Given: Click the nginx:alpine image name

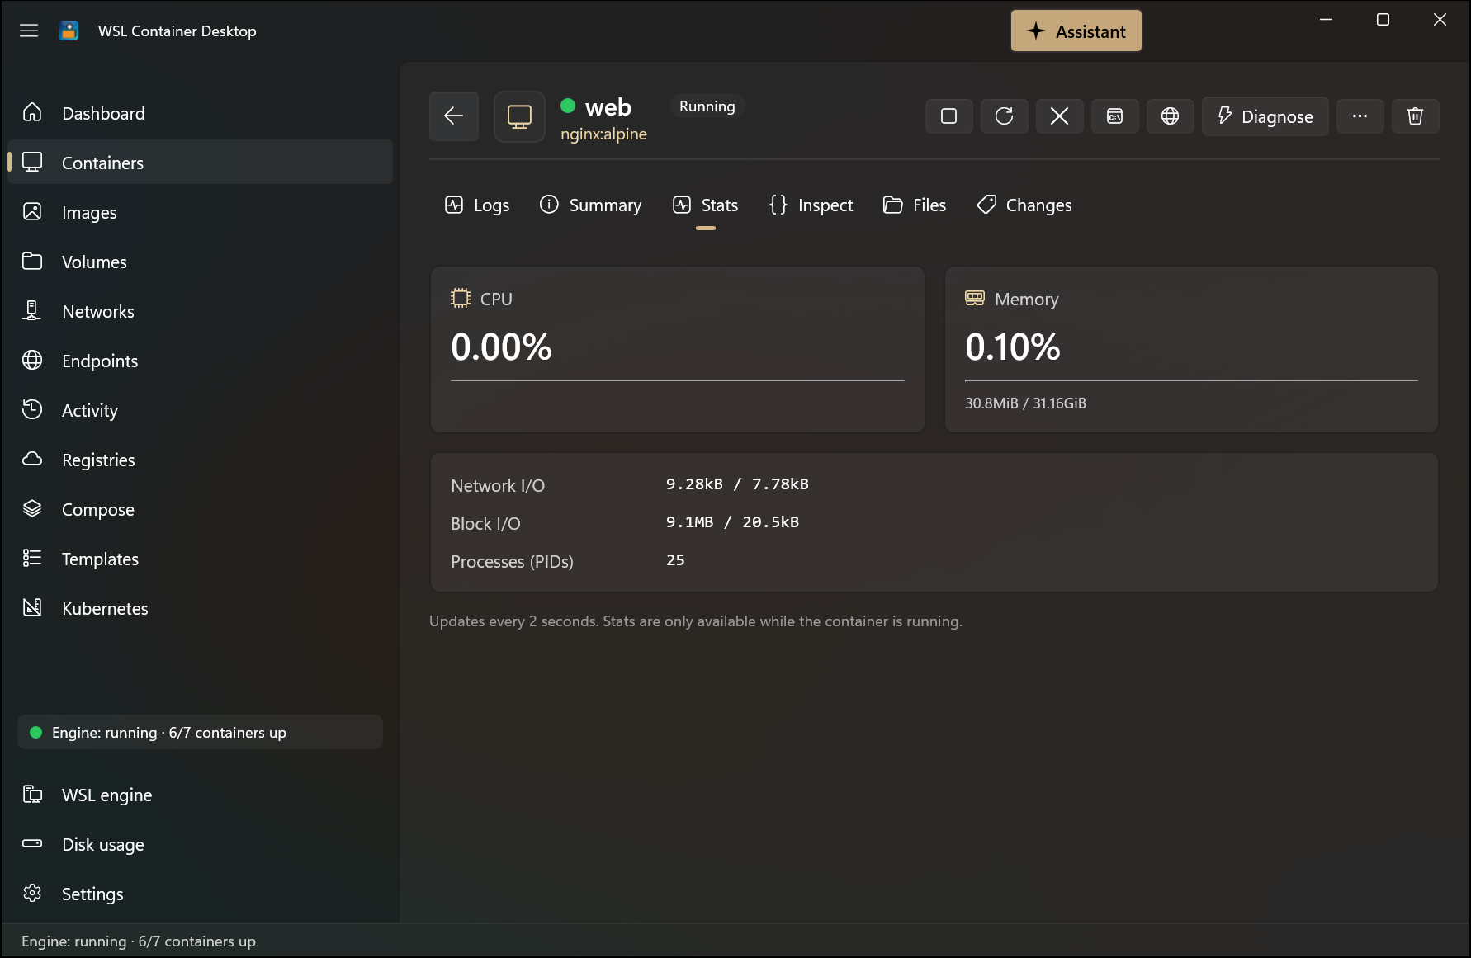Looking at the screenshot, I should coord(603,134).
